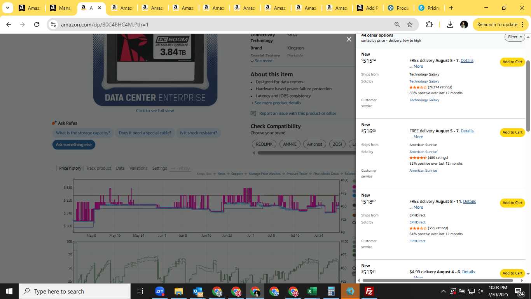Expand See more under product specs

[261, 61]
